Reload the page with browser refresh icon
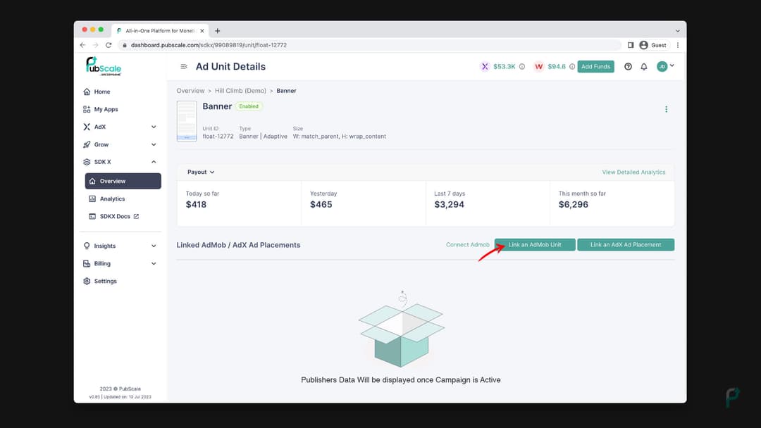 [109, 45]
